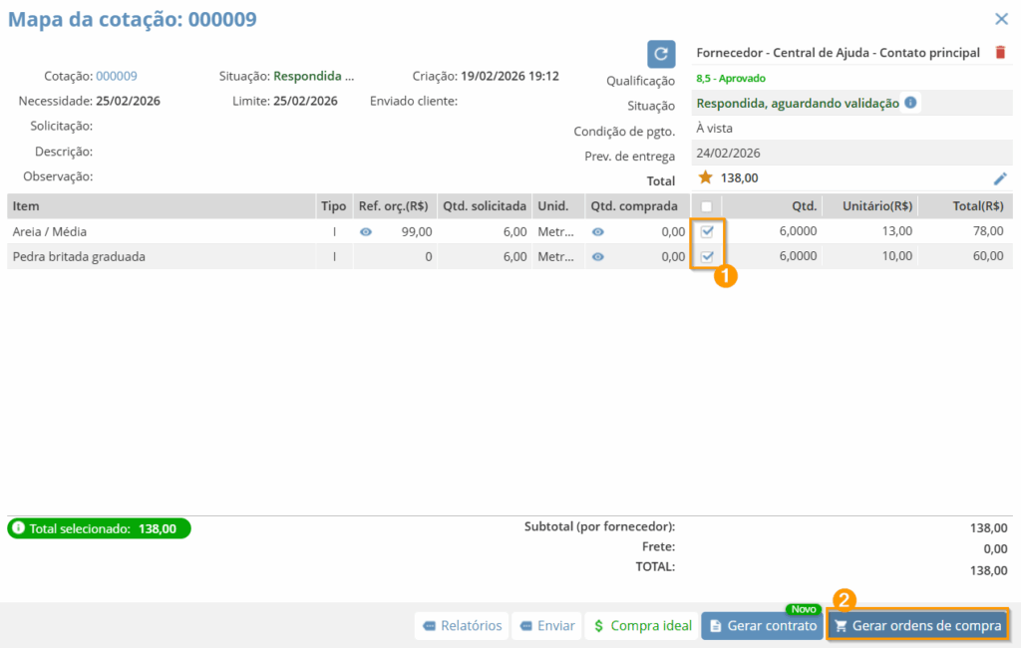Click the Gerar contrato button
The height and width of the screenshot is (648, 1021).
[762, 626]
